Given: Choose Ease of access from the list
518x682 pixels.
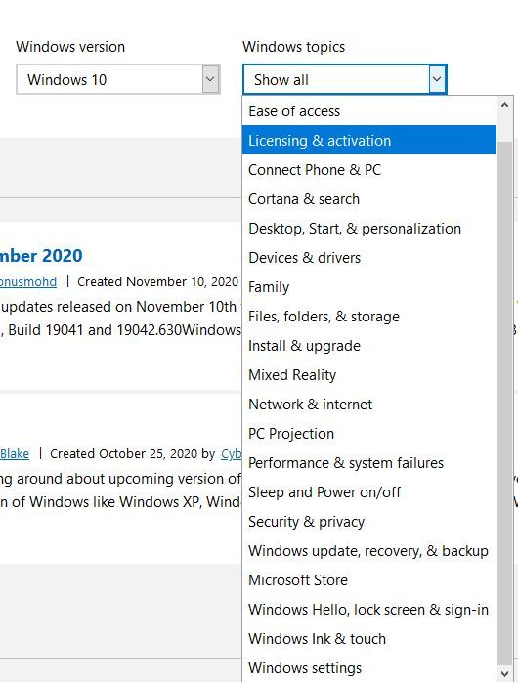Looking at the screenshot, I should coord(369,111).
